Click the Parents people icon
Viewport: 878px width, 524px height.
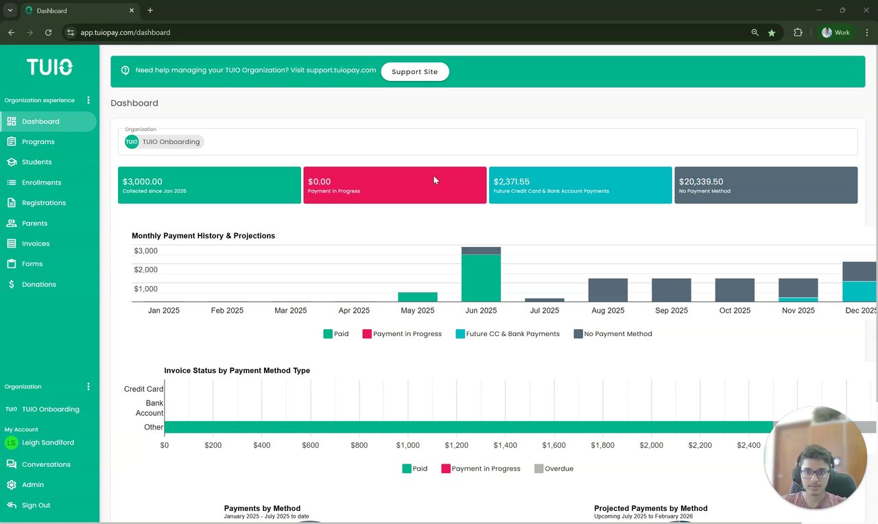coord(11,223)
